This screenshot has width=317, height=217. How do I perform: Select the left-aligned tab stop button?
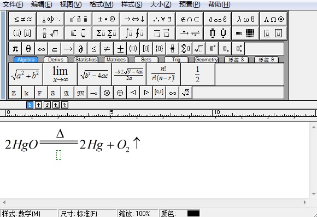pyautogui.click(x=30, y=105)
